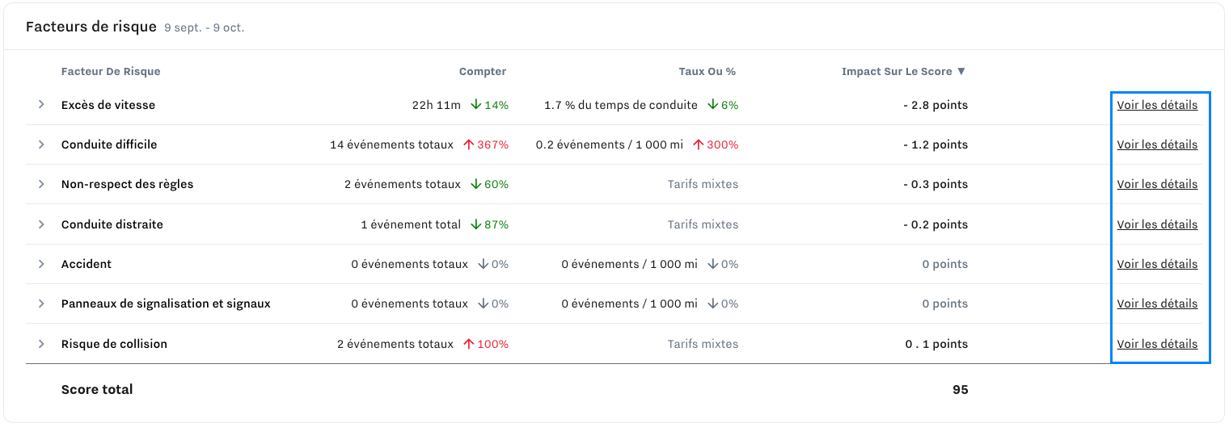Sort by Impact Sur Le Score column

[903, 71]
